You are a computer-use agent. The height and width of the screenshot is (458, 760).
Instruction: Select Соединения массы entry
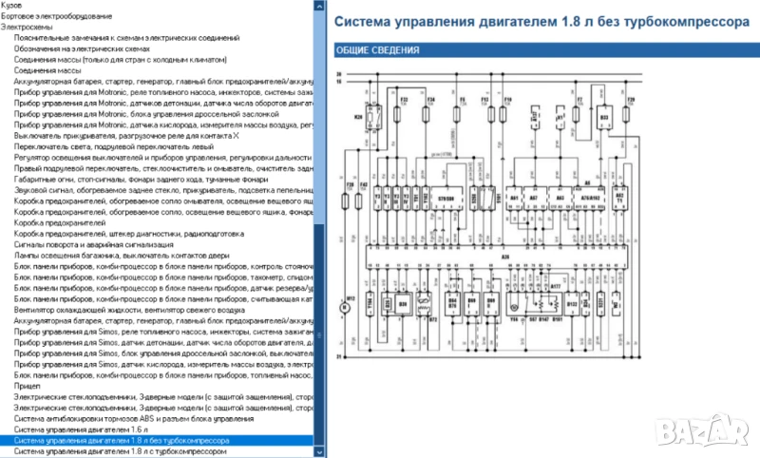[x=47, y=70]
